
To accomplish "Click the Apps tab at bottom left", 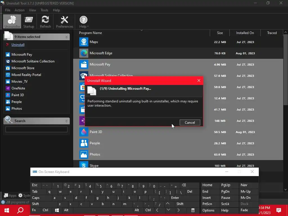I will pos(10,195).
